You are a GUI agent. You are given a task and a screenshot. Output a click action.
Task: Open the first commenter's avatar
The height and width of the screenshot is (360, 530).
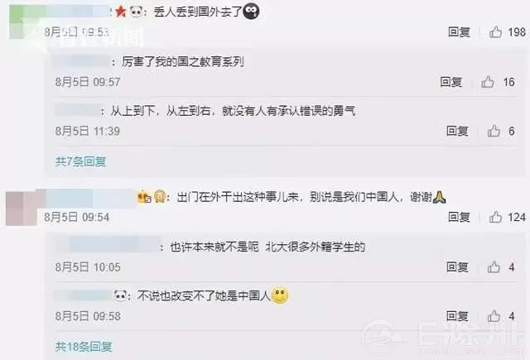[26, 22]
